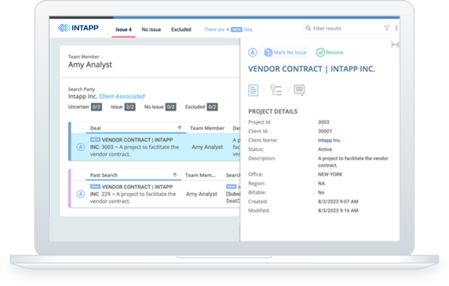Select the Vendor Contract 3003 deal row
Image resolution: width=449 pixels, height=286 pixels.
pos(156,147)
